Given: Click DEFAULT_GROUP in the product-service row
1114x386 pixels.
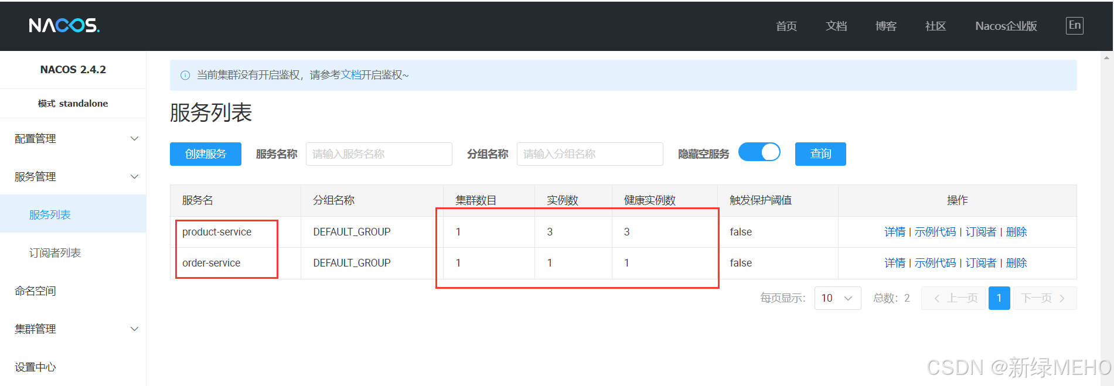Looking at the screenshot, I should click(352, 232).
